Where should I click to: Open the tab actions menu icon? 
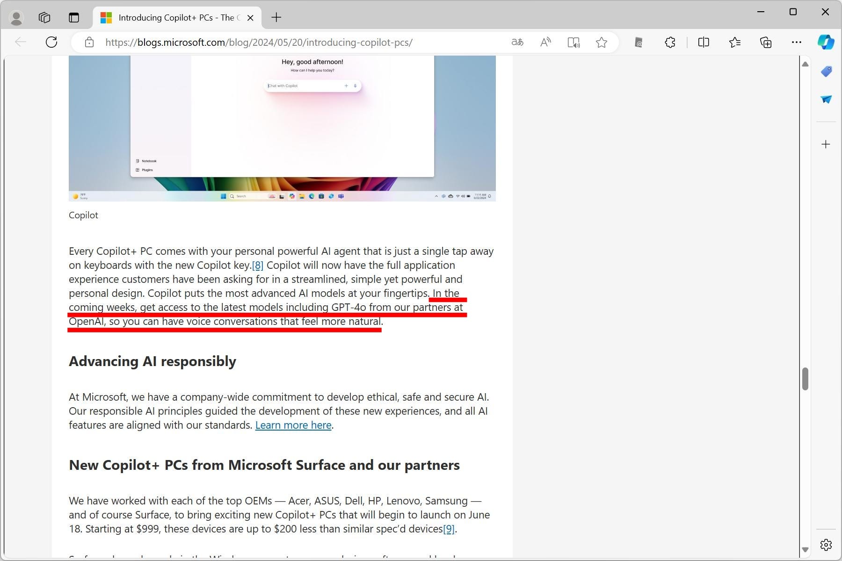tap(74, 18)
